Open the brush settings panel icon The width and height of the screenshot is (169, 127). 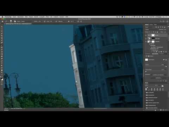click(x=15, y=22)
